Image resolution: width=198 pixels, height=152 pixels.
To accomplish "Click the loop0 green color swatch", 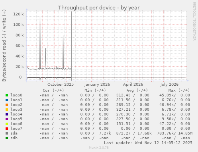I will (x=7, y=95).
